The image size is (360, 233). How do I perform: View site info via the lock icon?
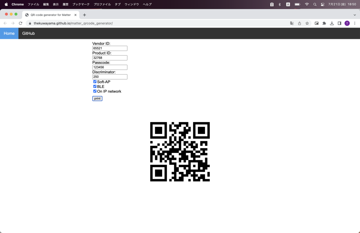tap(30, 23)
